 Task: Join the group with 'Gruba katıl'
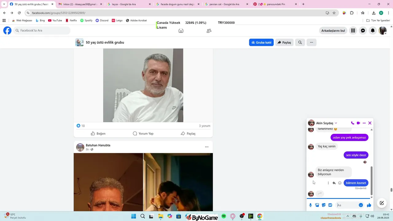click(x=261, y=42)
